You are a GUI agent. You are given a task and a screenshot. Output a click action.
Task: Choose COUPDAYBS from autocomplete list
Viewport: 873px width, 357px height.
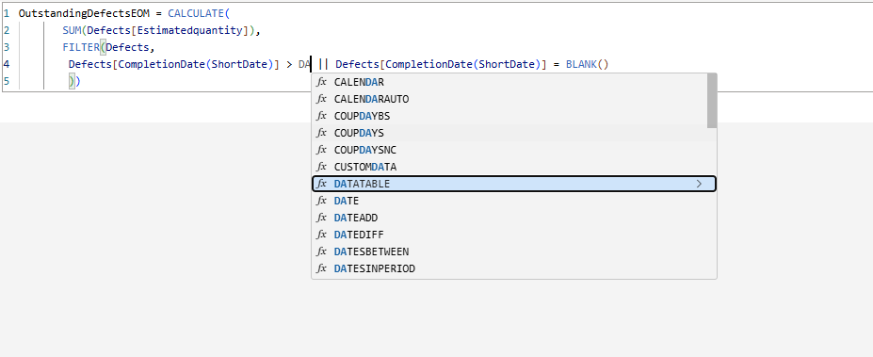513,116
